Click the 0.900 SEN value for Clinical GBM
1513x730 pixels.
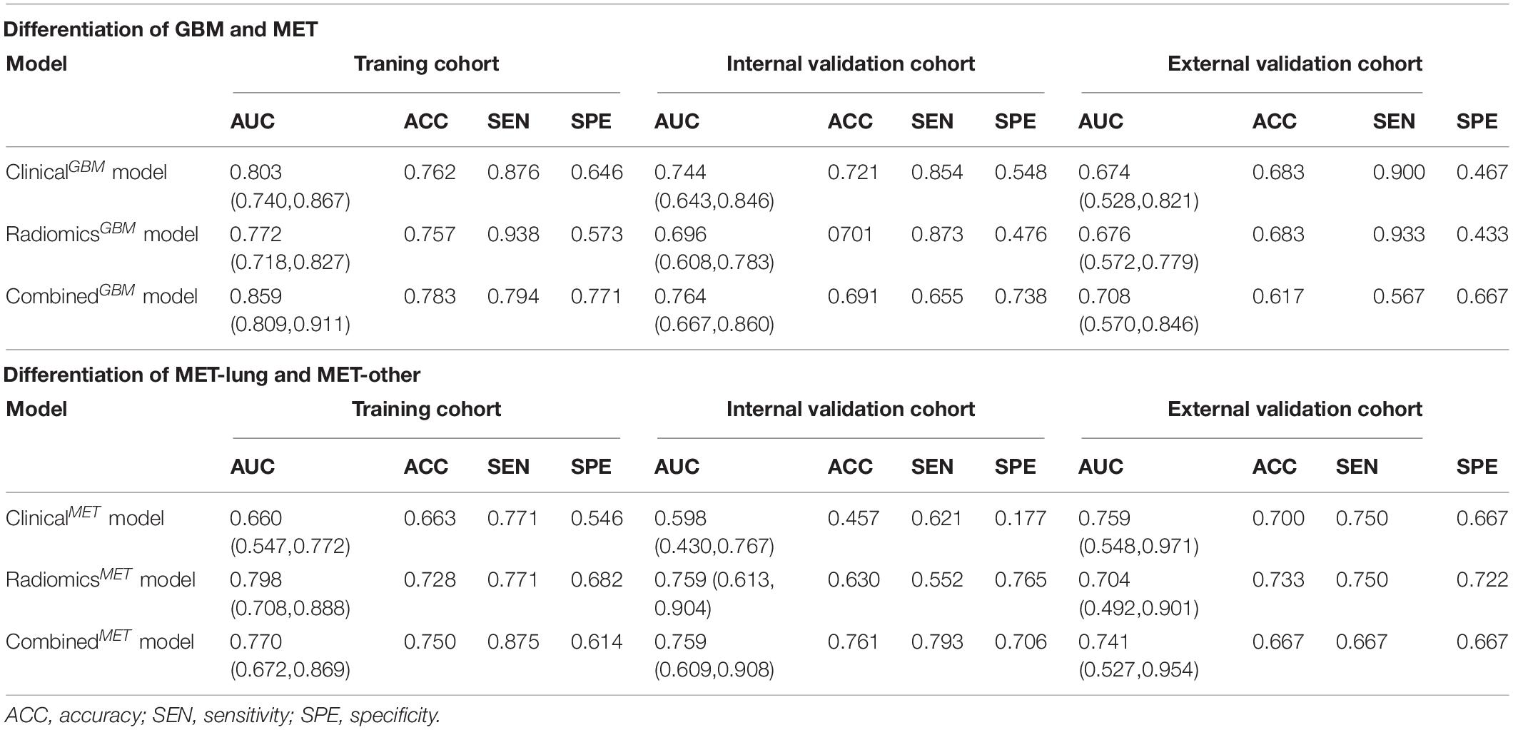tap(1399, 172)
